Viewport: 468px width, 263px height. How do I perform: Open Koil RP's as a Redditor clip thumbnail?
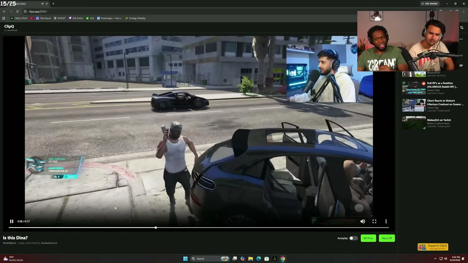[x=414, y=88]
